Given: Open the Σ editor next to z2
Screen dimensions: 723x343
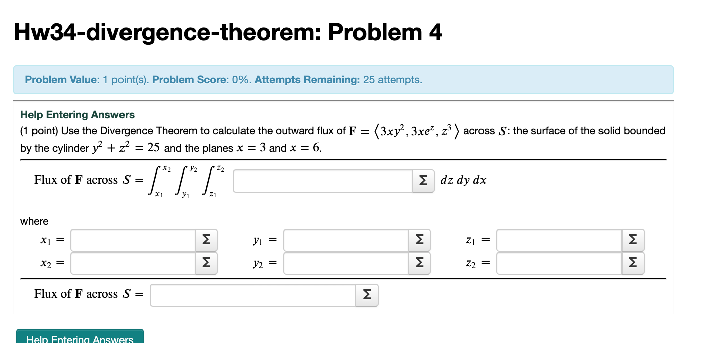Looking at the screenshot, I should pyautogui.click(x=632, y=263).
